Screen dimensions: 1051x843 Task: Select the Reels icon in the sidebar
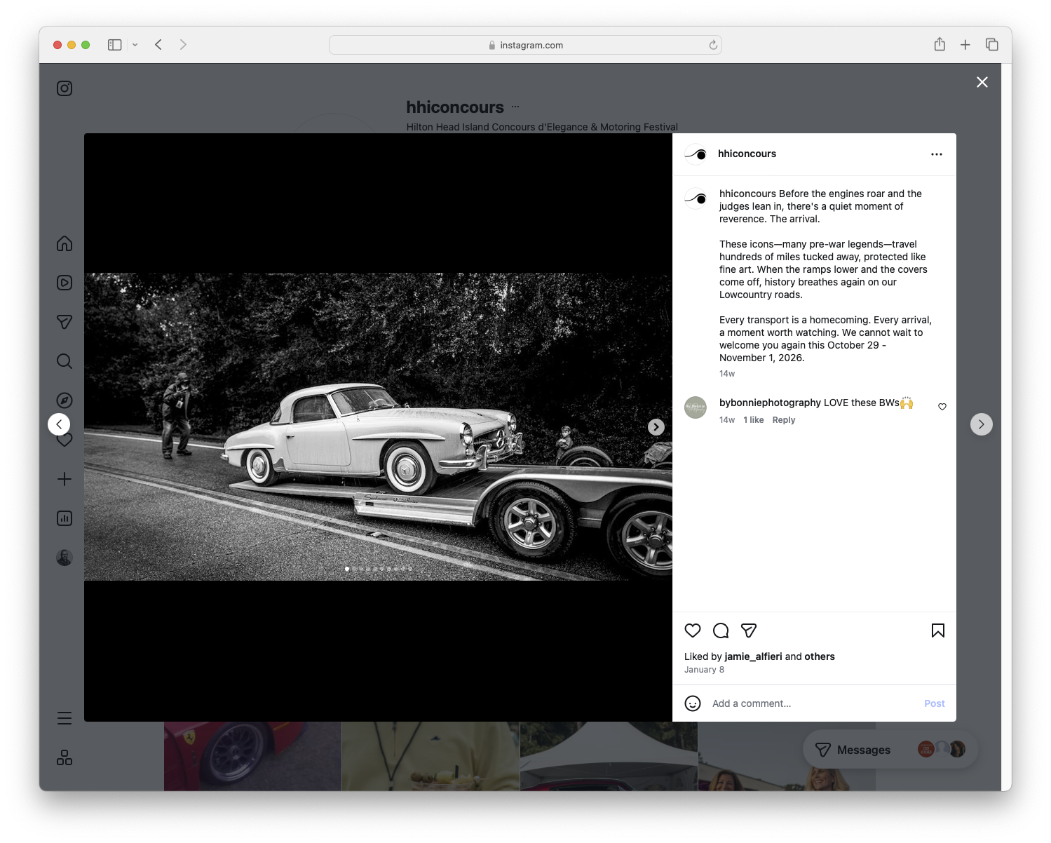[x=64, y=283]
